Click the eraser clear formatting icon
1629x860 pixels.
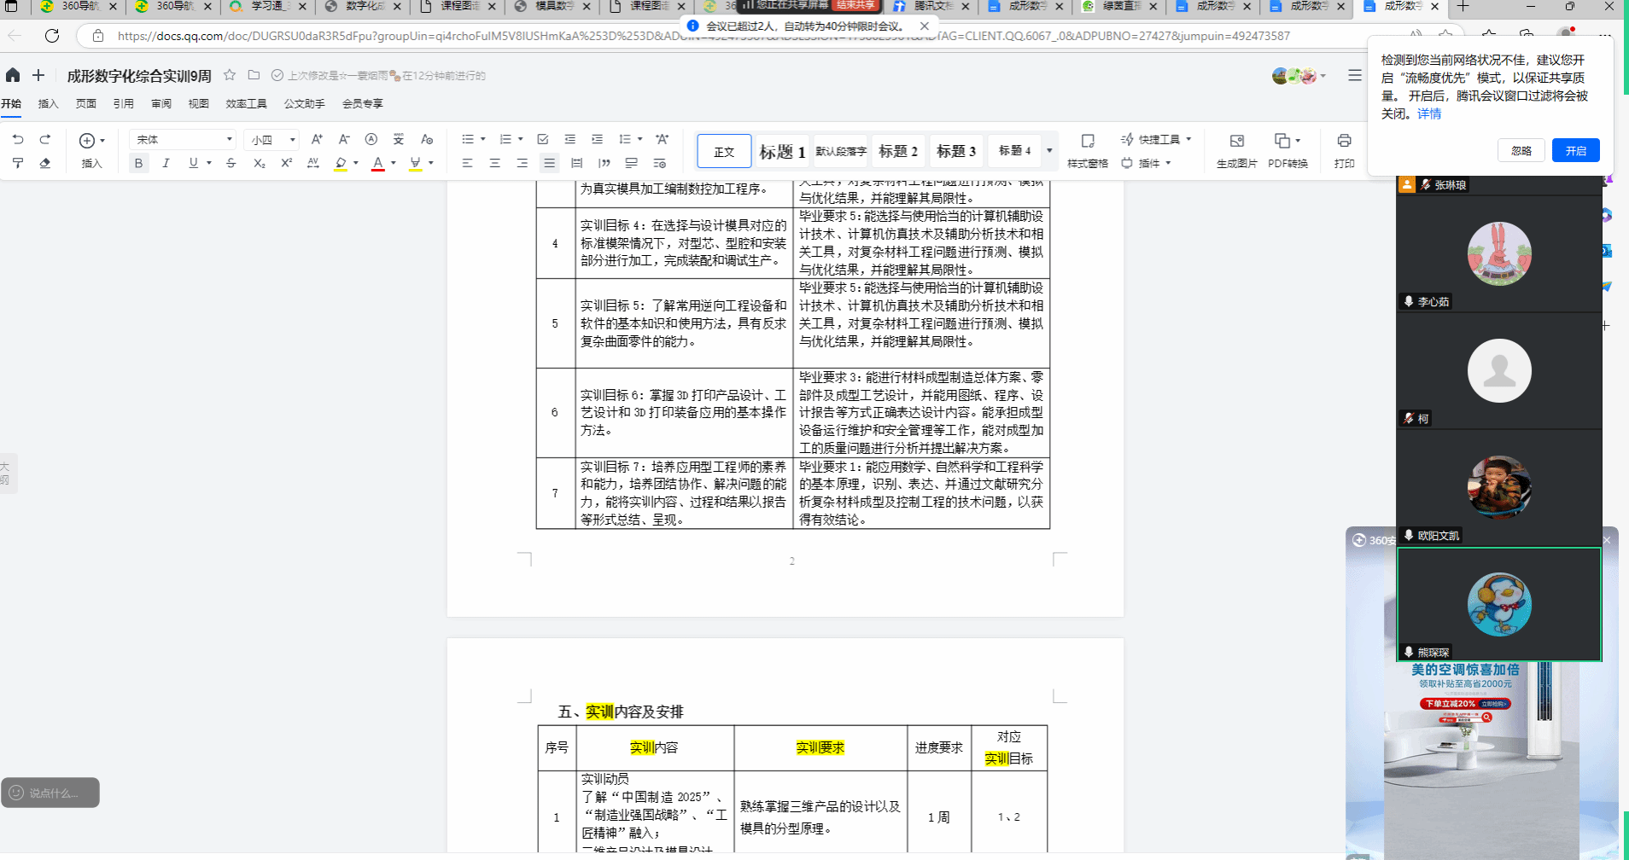(45, 163)
